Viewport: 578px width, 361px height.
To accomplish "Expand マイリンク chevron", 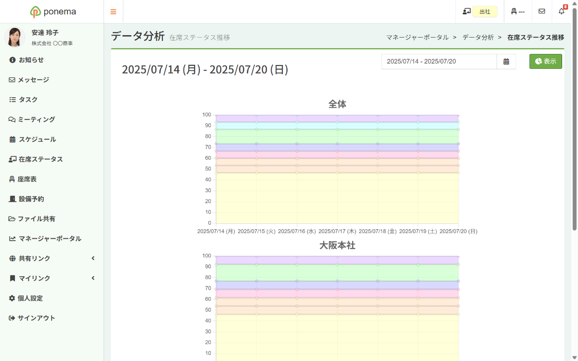I will pyautogui.click(x=93, y=278).
